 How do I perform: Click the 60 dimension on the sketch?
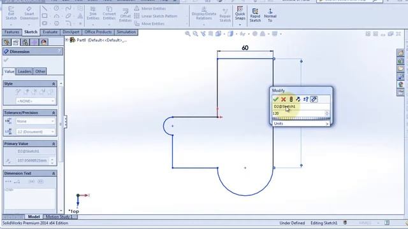tap(245, 48)
